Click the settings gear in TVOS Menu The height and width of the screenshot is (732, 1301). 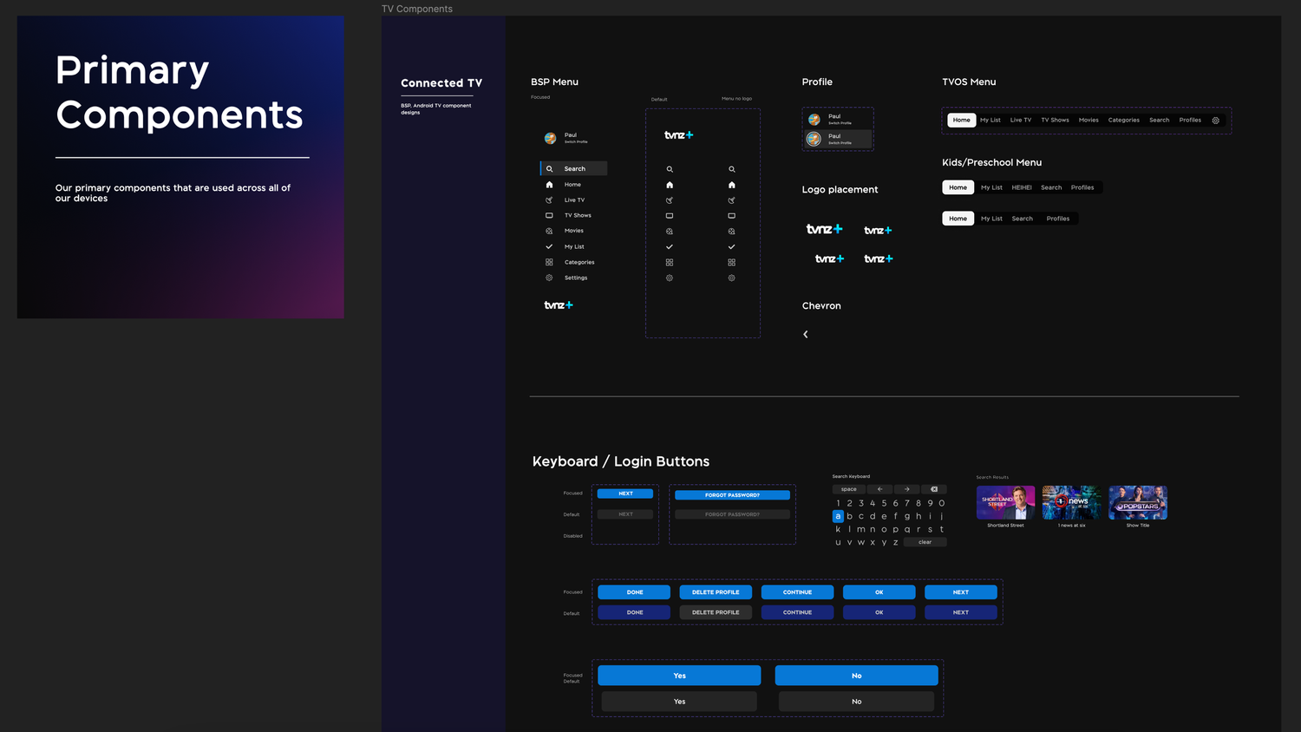[x=1215, y=121]
